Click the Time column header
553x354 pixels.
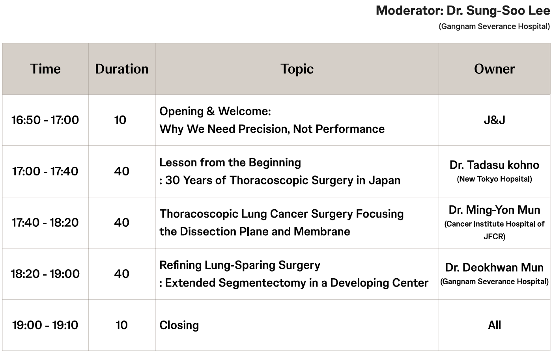point(45,69)
